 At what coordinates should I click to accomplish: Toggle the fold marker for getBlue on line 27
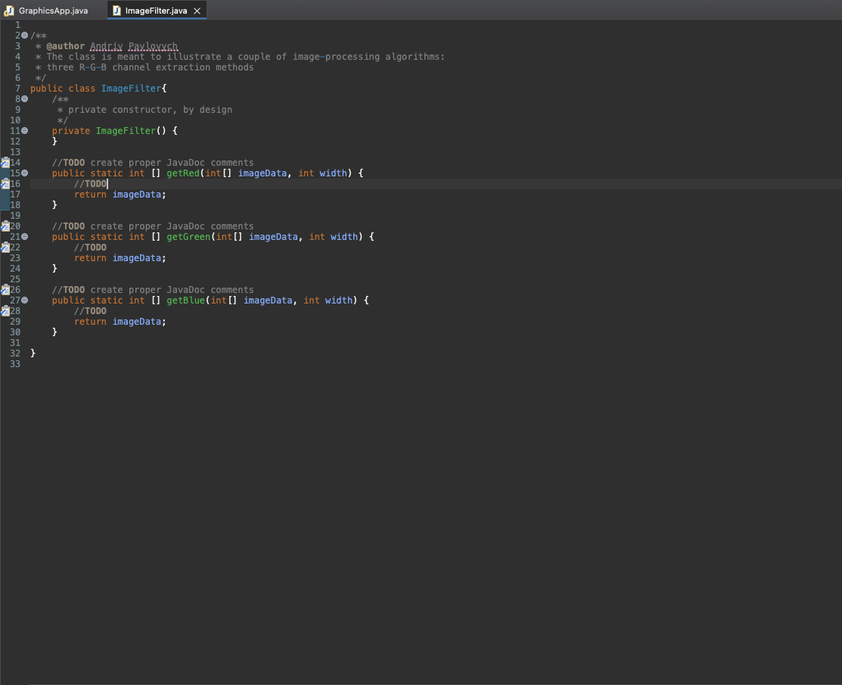pyautogui.click(x=25, y=300)
